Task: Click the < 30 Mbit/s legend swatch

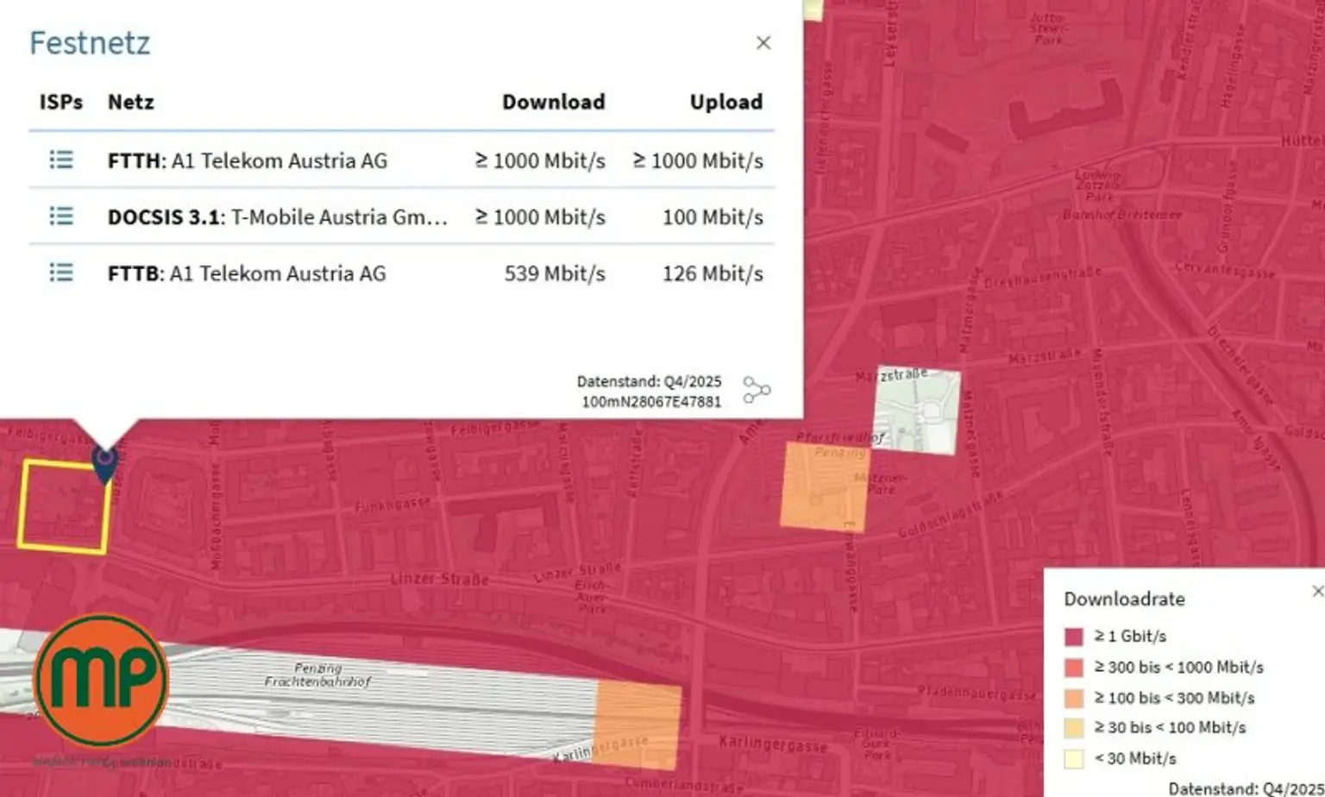Action: click(1074, 759)
